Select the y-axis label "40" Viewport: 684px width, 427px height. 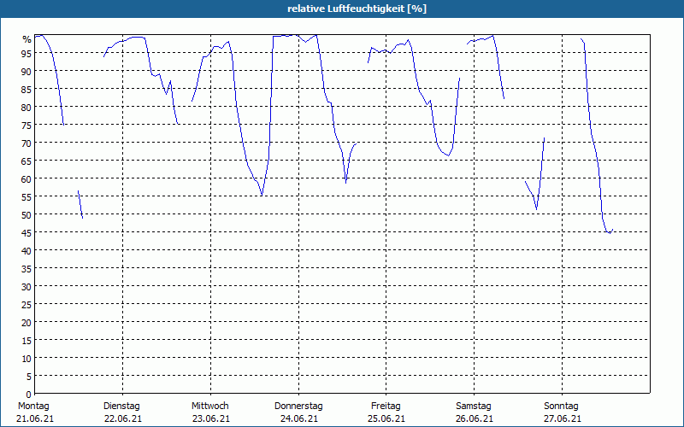click(x=27, y=251)
